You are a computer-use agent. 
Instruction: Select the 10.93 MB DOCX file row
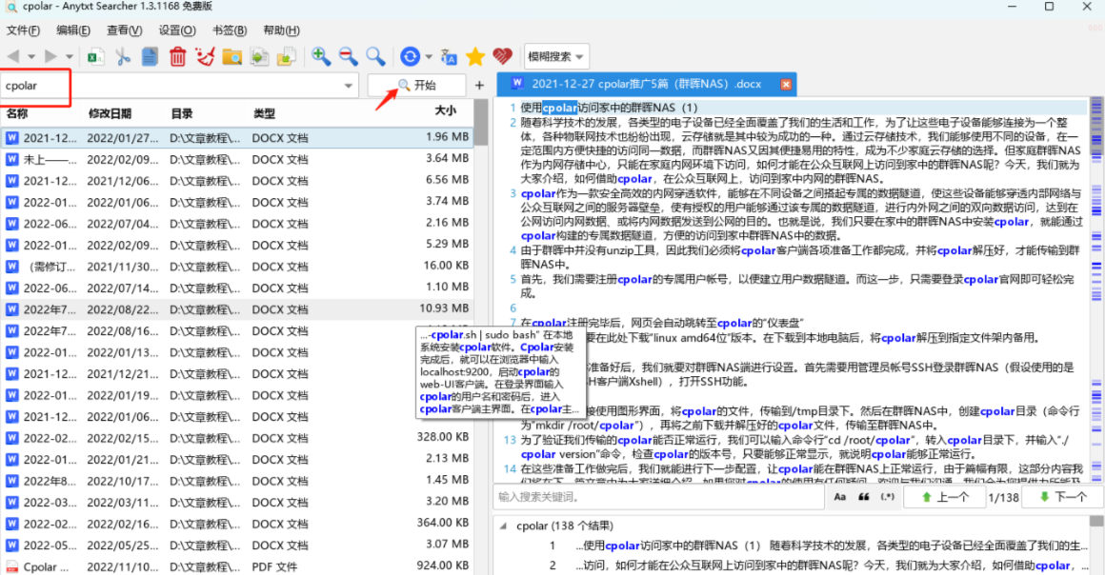pos(237,309)
